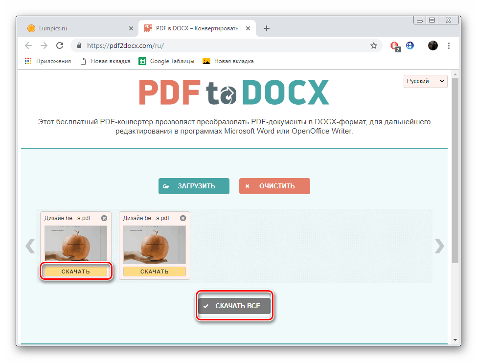The image size is (477, 362).
Task: Reload the page with refresh icon
Action: [x=60, y=45]
